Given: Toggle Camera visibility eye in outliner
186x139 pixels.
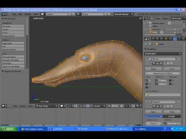Looking at the screenshot, I should click(175, 29).
